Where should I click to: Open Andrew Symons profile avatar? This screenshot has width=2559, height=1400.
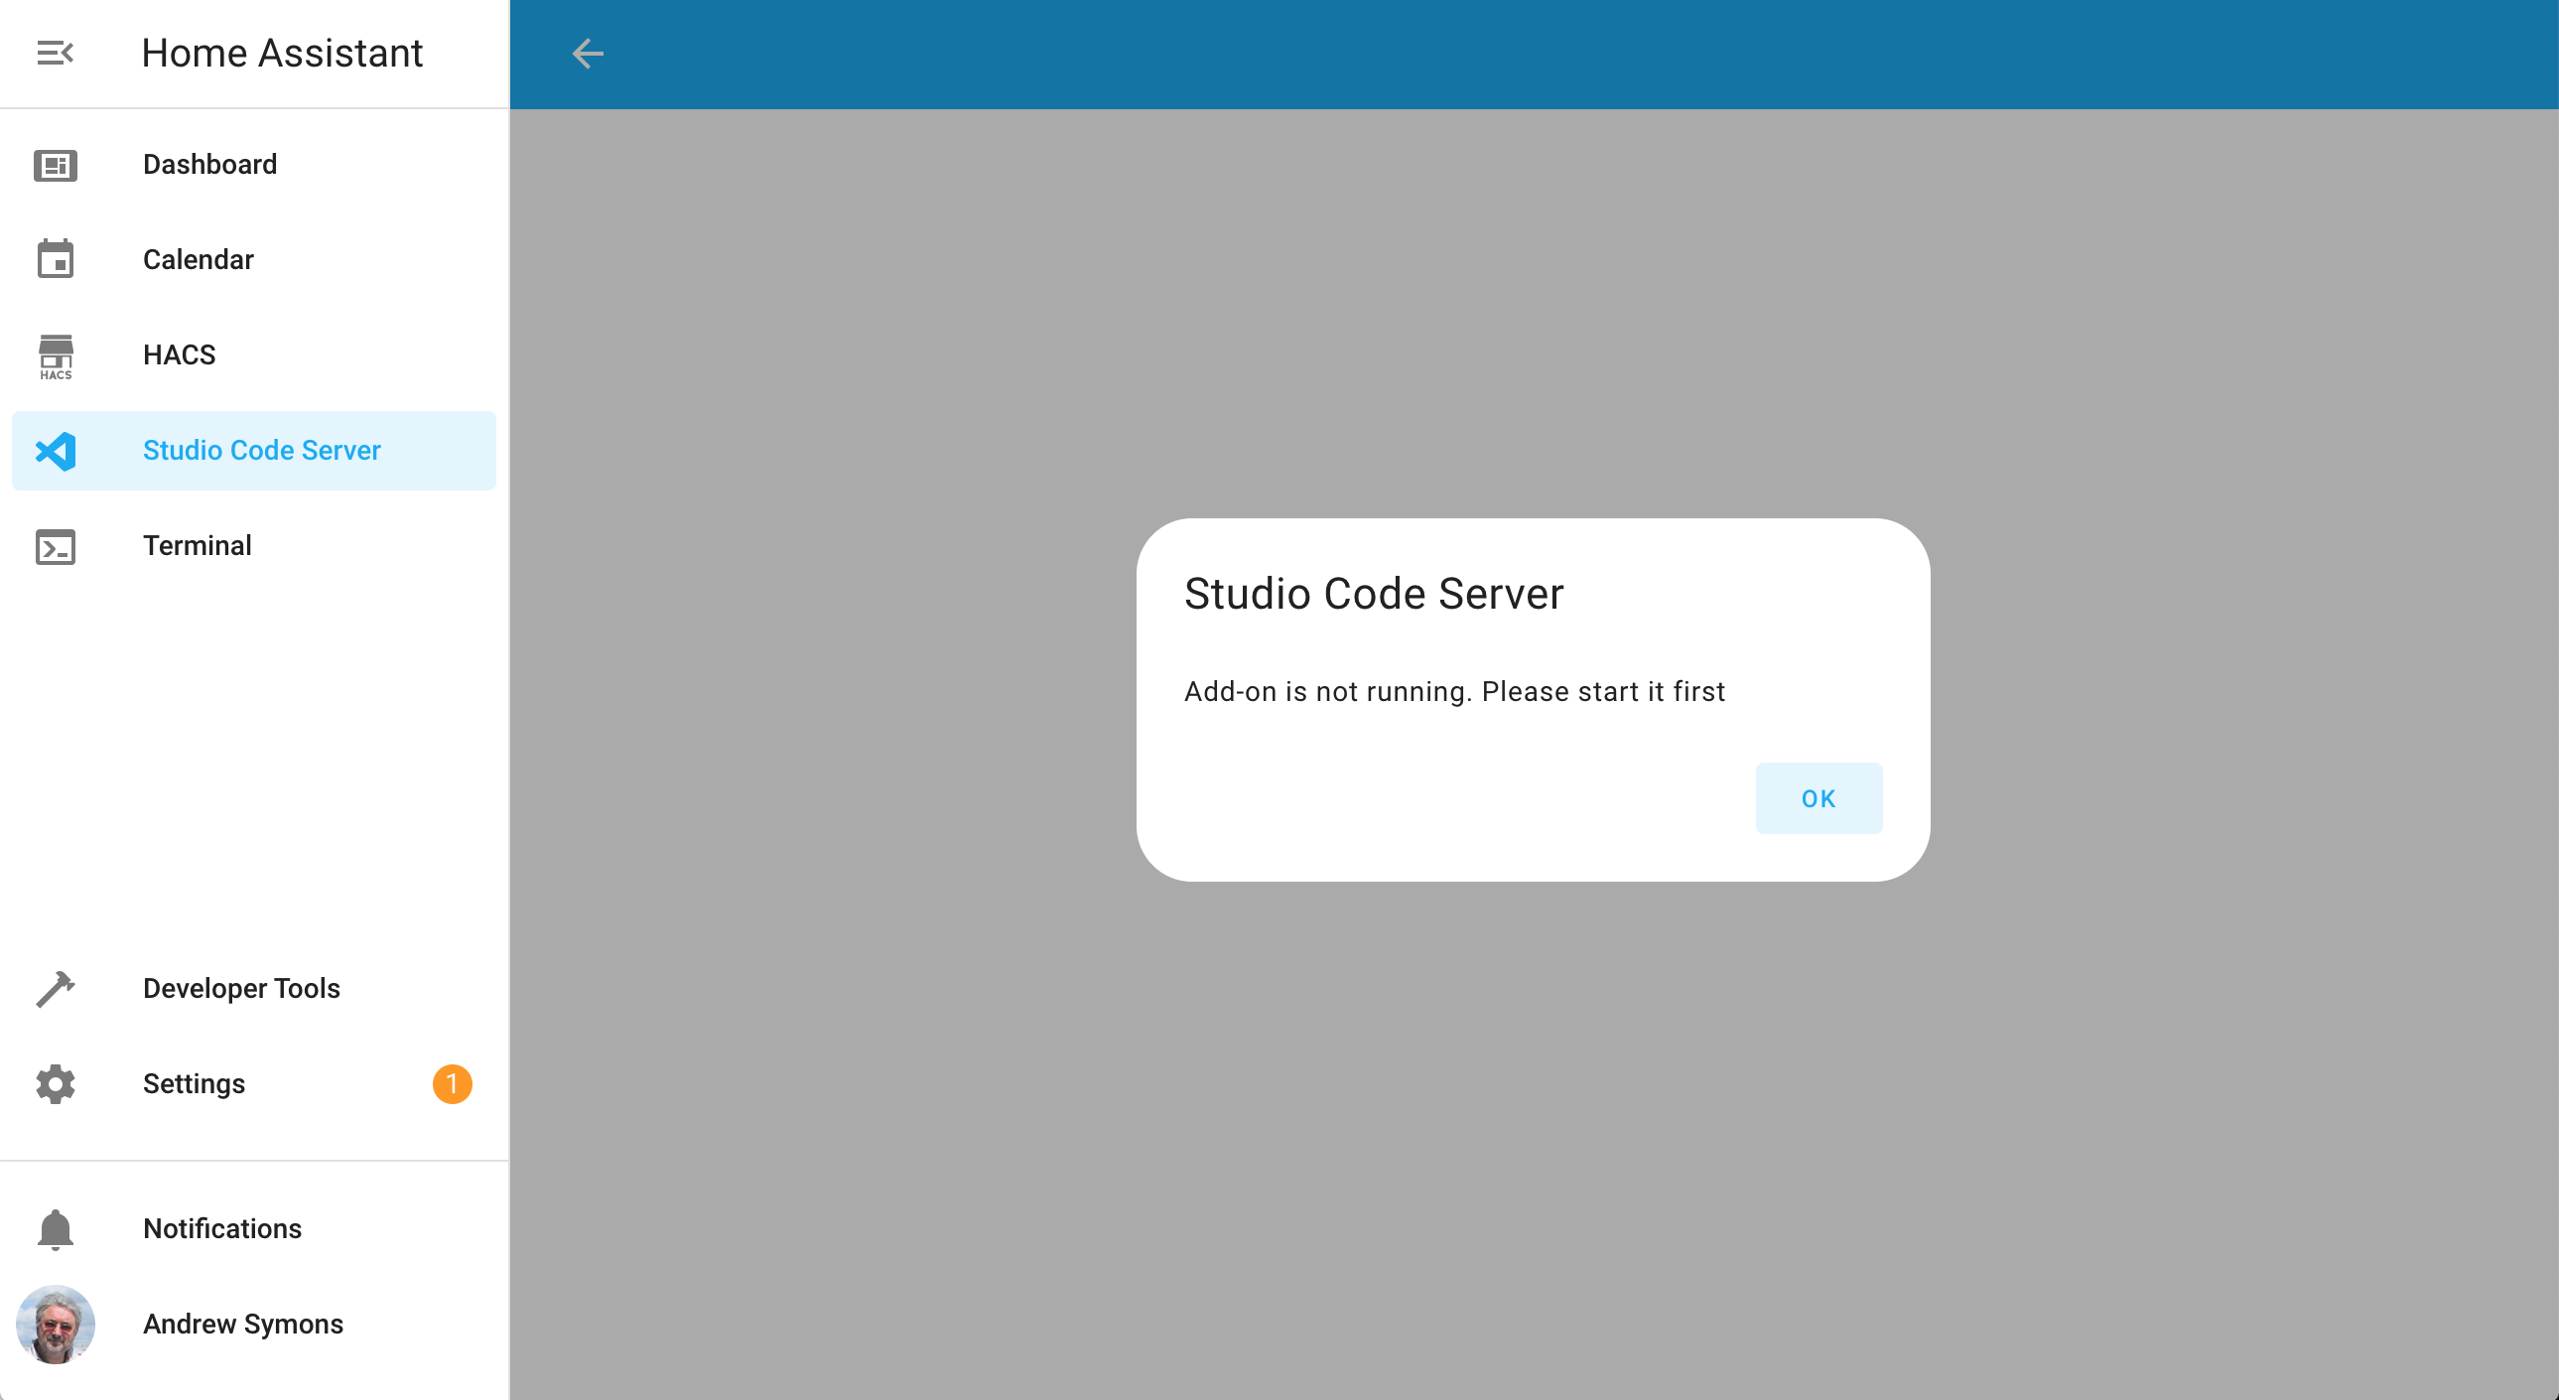pyautogui.click(x=55, y=1324)
